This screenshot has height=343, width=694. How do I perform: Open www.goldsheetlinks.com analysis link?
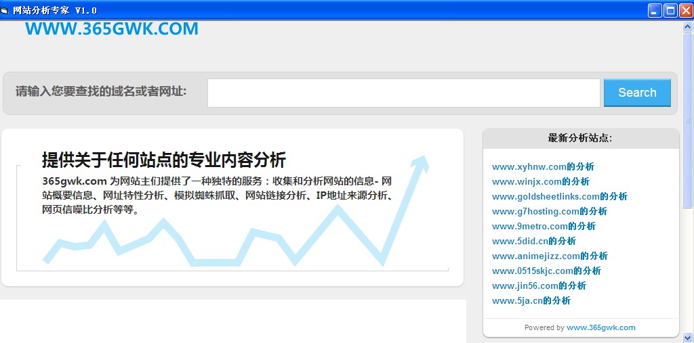tap(559, 197)
